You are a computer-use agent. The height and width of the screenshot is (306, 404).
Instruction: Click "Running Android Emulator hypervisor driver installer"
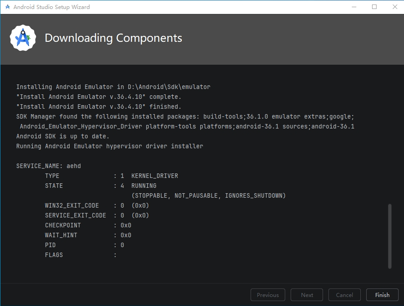pos(110,146)
